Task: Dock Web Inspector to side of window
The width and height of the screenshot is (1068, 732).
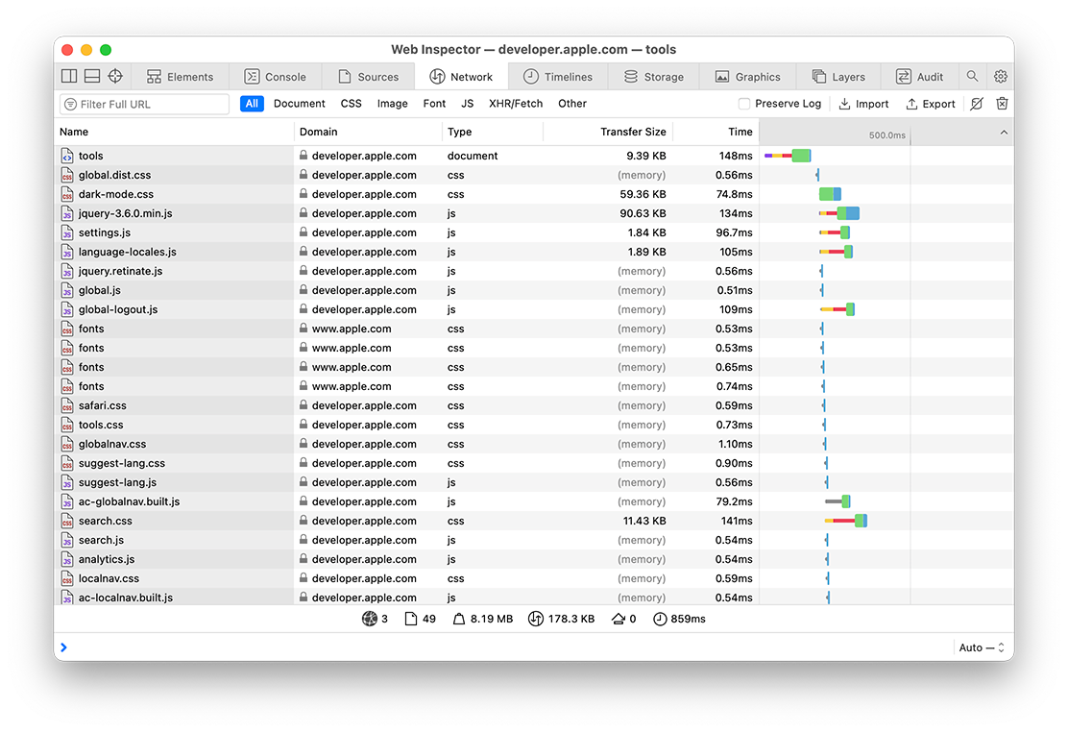Action: (x=69, y=77)
